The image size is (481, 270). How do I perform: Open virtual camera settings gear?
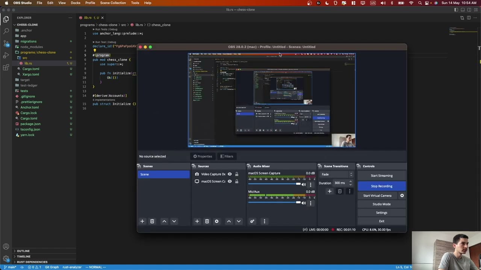click(x=402, y=195)
